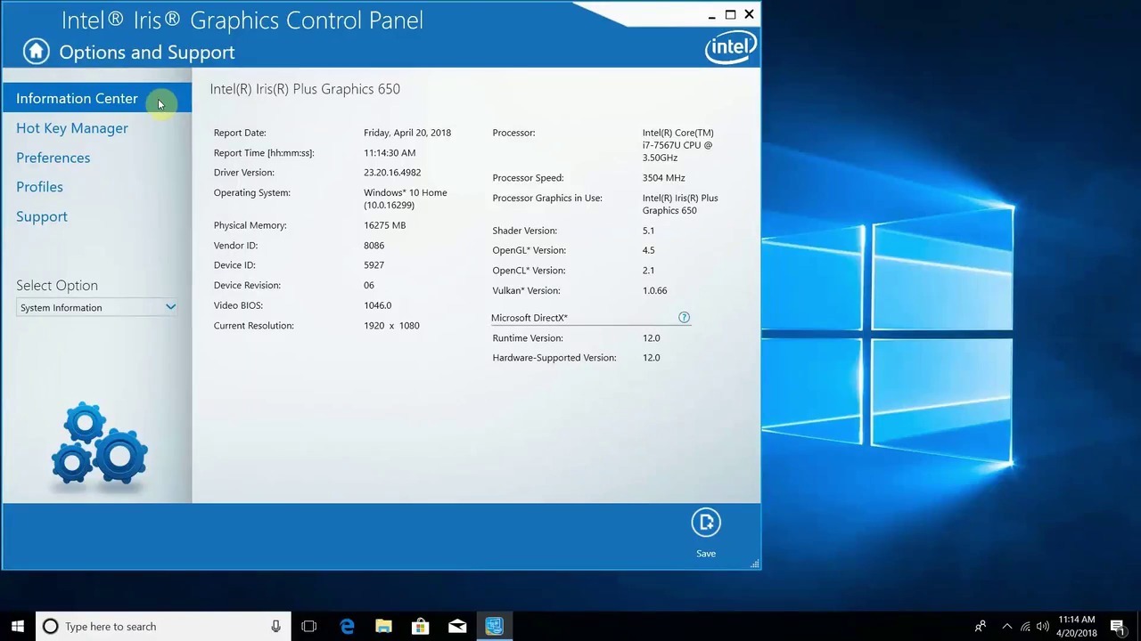Click the Select Option label

click(x=57, y=286)
